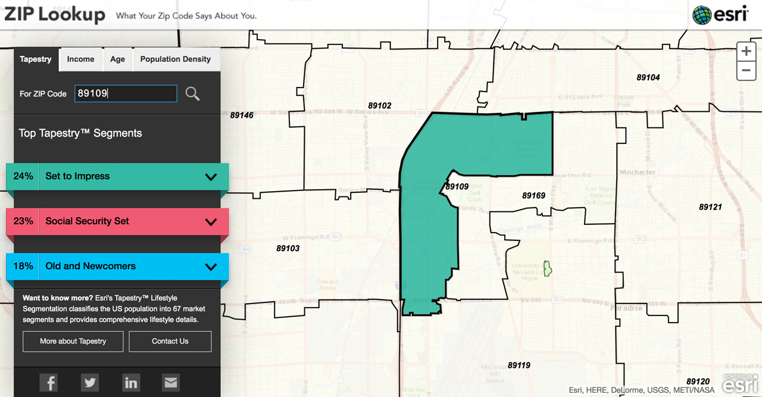Click the More about Tapestry button
This screenshot has height=397, width=762.
[73, 341]
